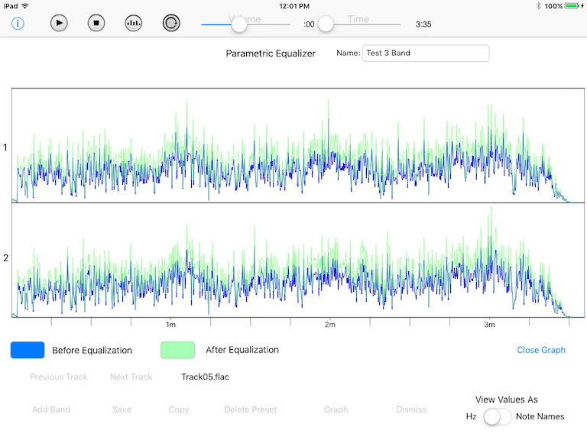Click the preset Name text field

pos(425,53)
